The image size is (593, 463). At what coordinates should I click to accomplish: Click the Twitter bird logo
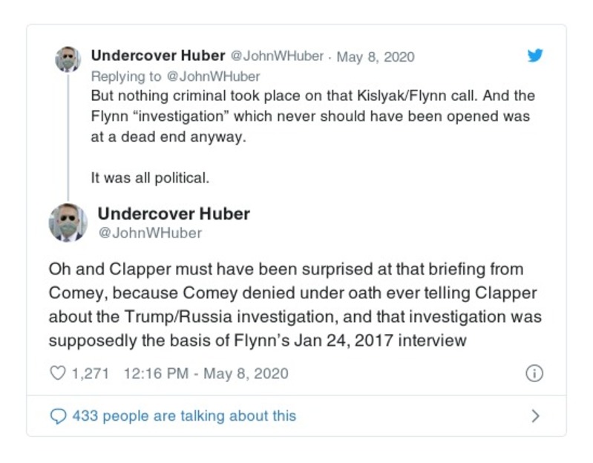(534, 56)
